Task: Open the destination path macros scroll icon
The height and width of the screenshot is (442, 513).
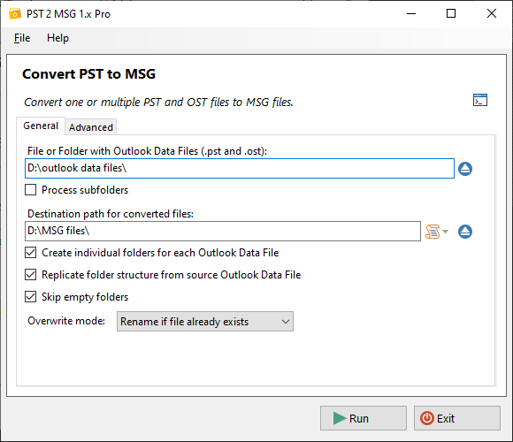Action: click(433, 232)
